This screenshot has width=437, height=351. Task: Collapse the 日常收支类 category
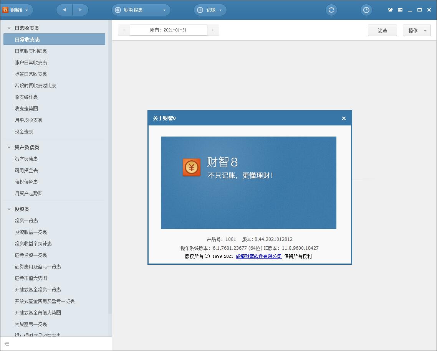point(9,28)
